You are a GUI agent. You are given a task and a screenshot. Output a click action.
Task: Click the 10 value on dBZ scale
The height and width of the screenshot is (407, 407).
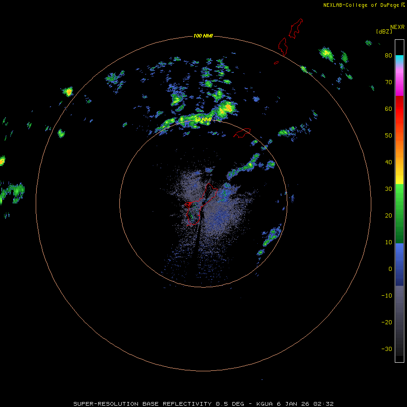pyautogui.click(x=388, y=242)
